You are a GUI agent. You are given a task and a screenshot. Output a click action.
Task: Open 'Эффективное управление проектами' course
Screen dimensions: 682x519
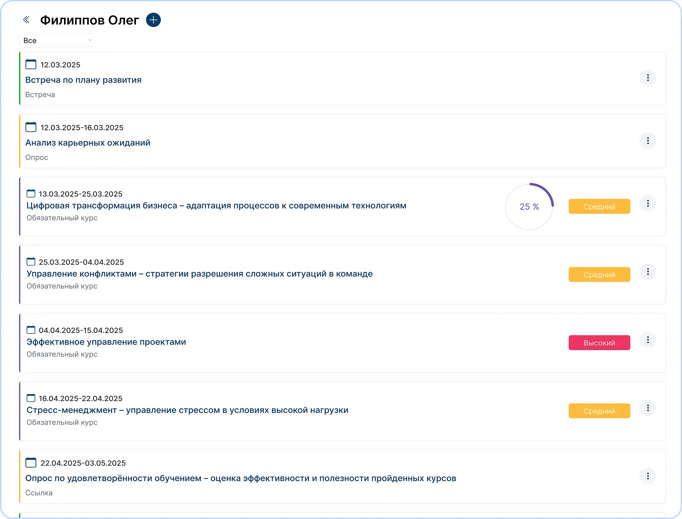(x=106, y=342)
